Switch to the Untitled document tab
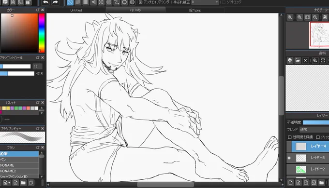Image resolution: width=329 pixels, height=188 pixels. pyautogui.click(x=76, y=10)
